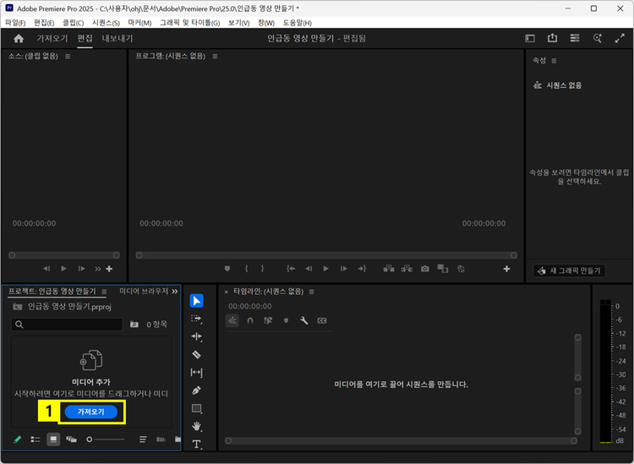Toggle project writable green pencil
The image size is (634, 464).
point(18,439)
